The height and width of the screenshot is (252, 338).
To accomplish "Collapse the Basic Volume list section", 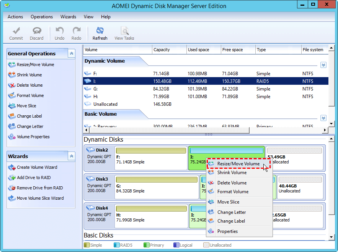I will (323, 118).
